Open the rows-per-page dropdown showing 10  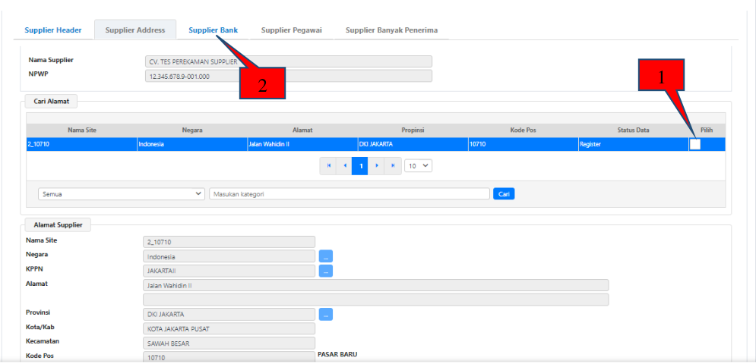418,165
